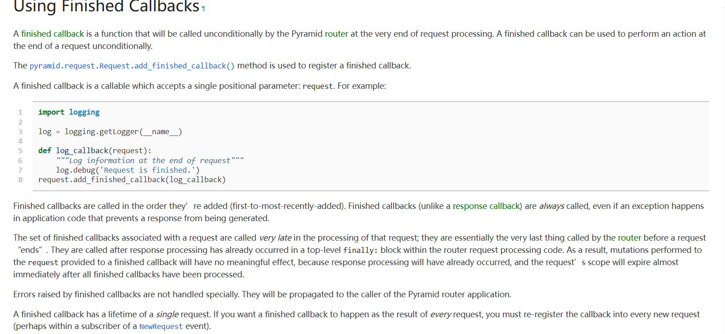
Task: Click the "def log_callback(request):" code line
Action: pos(95,151)
